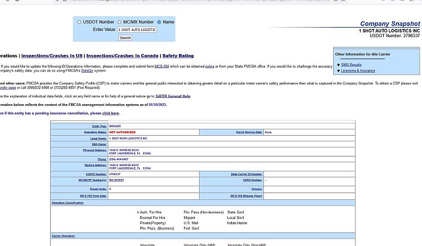This screenshot has height=246, width=422.
Task: Click the MCS-150 Form Date label
Action: (93, 196)
